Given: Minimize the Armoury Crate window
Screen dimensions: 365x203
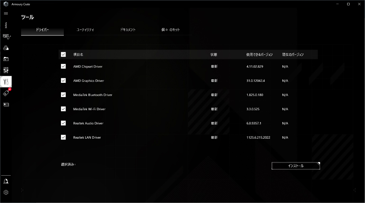Looking at the screenshot, I should [337, 4].
